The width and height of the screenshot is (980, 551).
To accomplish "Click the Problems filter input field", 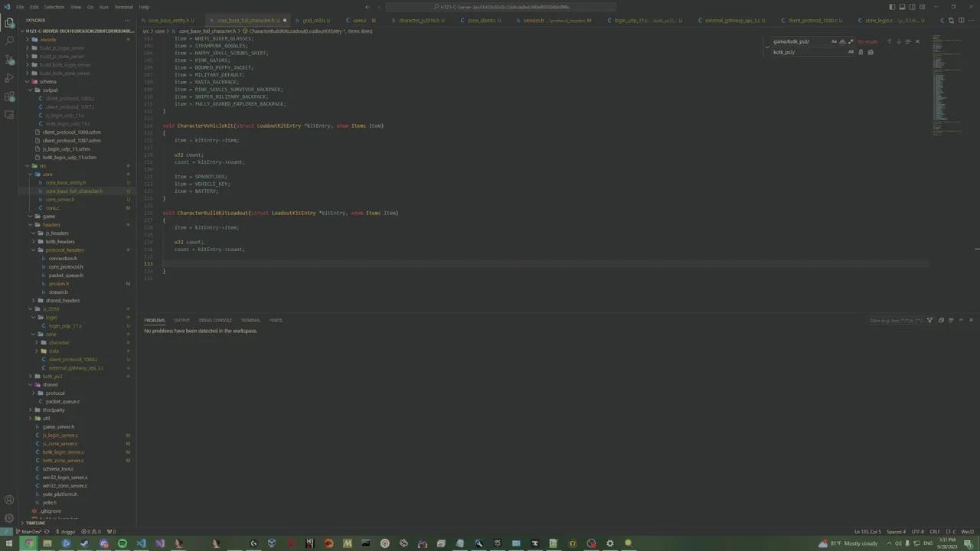I will click(896, 321).
